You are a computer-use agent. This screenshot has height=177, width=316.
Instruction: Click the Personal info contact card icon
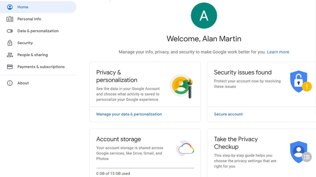(10, 19)
